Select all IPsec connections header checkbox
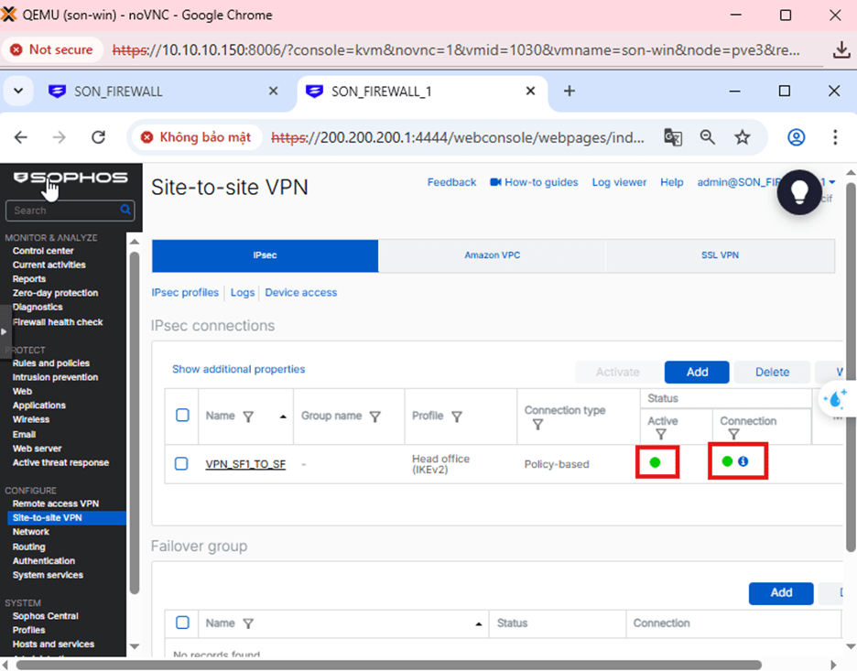857x671 pixels. [182, 416]
